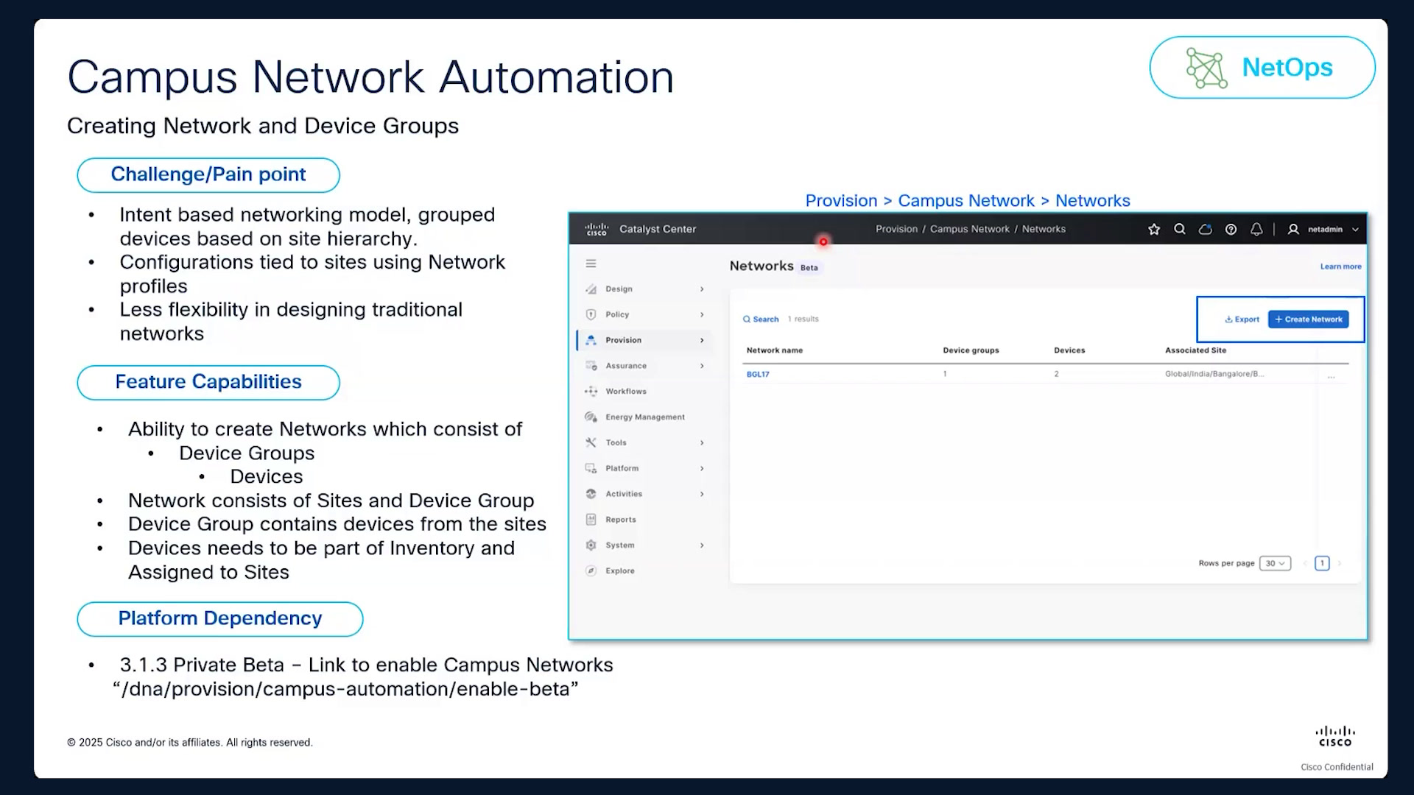Click page 1 in the pagination
1414x795 pixels.
click(x=1322, y=564)
